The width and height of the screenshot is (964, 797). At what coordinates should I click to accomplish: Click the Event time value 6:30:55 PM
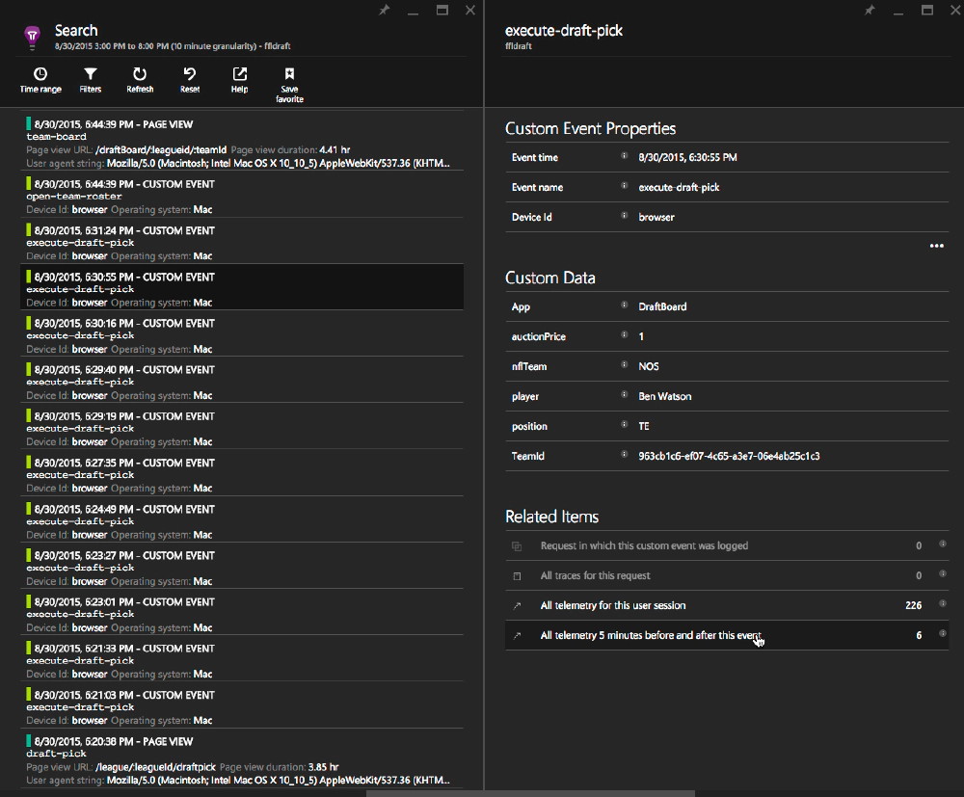[x=687, y=157]
